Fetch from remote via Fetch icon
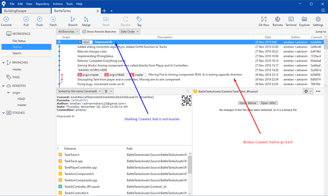 [53, 19]
